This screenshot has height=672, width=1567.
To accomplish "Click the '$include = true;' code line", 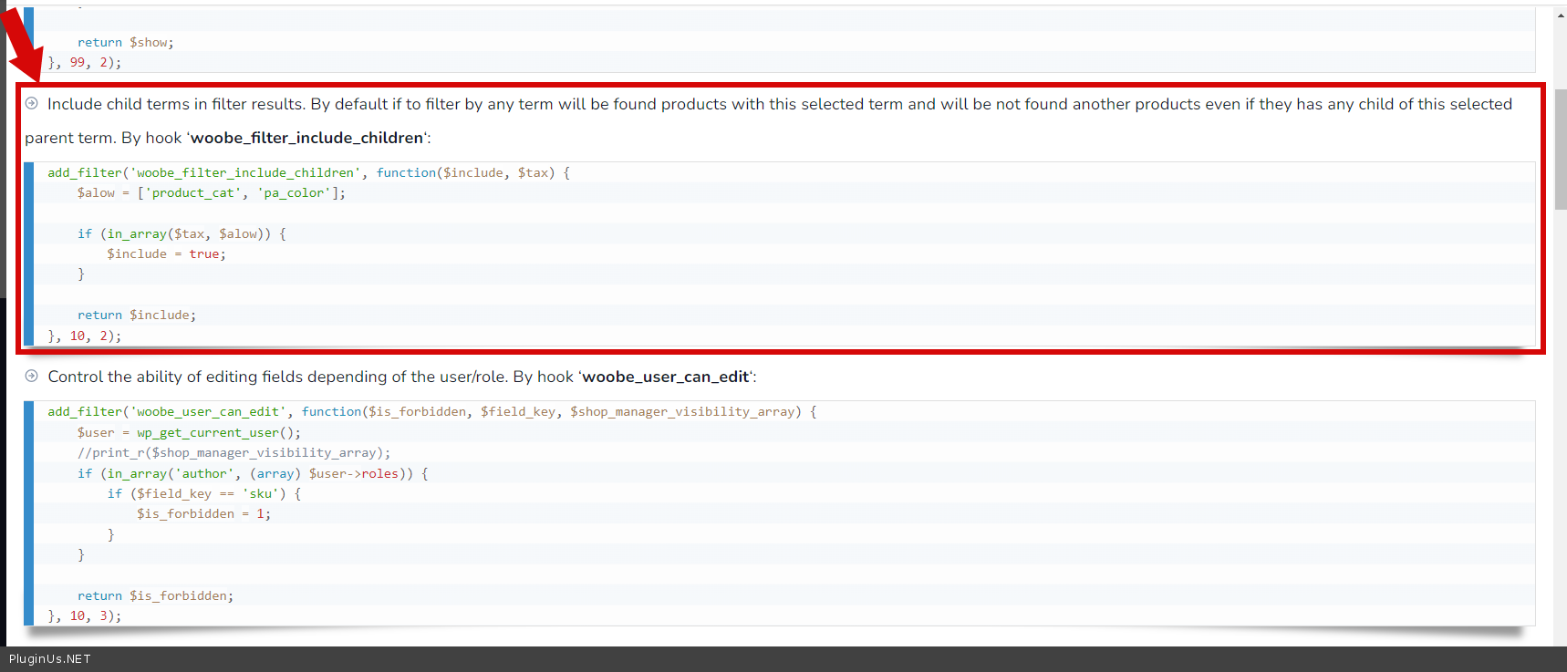I will [166, 254].
